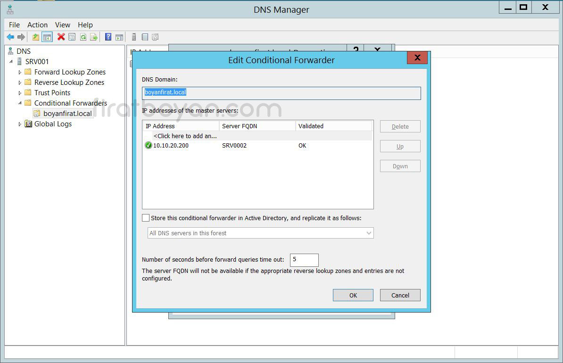The image size is (563, 363).
Task: Click the server tower toolbar icon
Action: (x=134, y=37)
